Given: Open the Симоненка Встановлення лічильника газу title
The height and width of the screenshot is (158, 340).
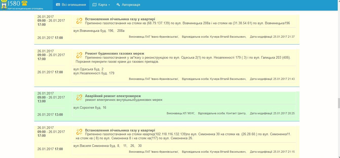Looking at the screenshot, I should click(120, 130).
